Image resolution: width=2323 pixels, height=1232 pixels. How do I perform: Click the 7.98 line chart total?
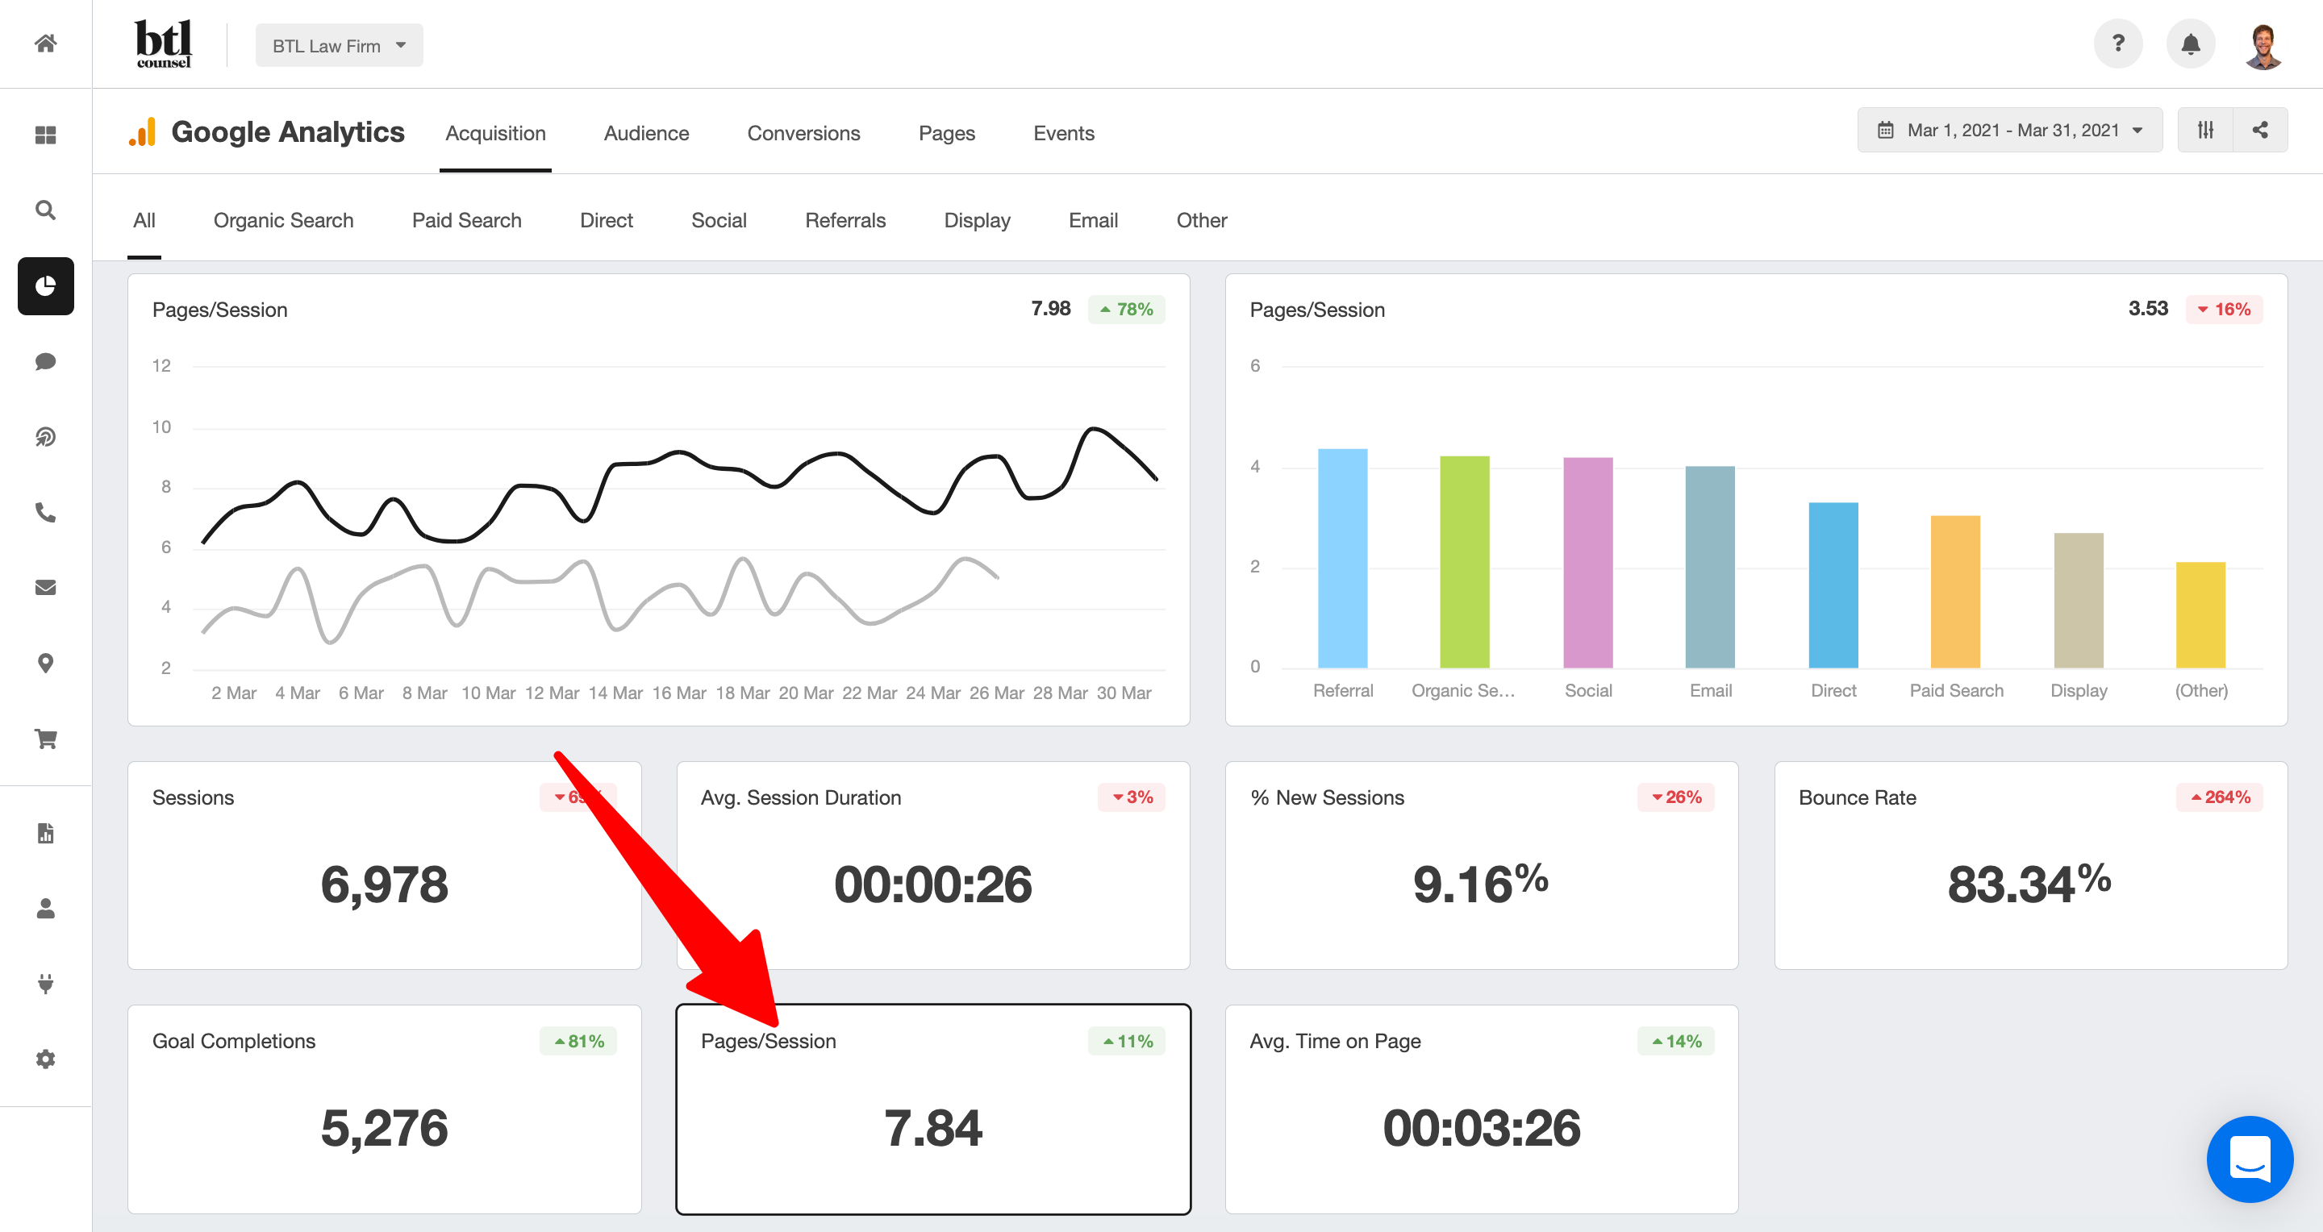1050,308
